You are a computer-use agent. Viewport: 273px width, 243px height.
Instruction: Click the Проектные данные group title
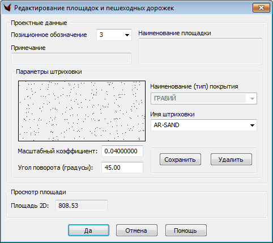click(x=39, y=23)
